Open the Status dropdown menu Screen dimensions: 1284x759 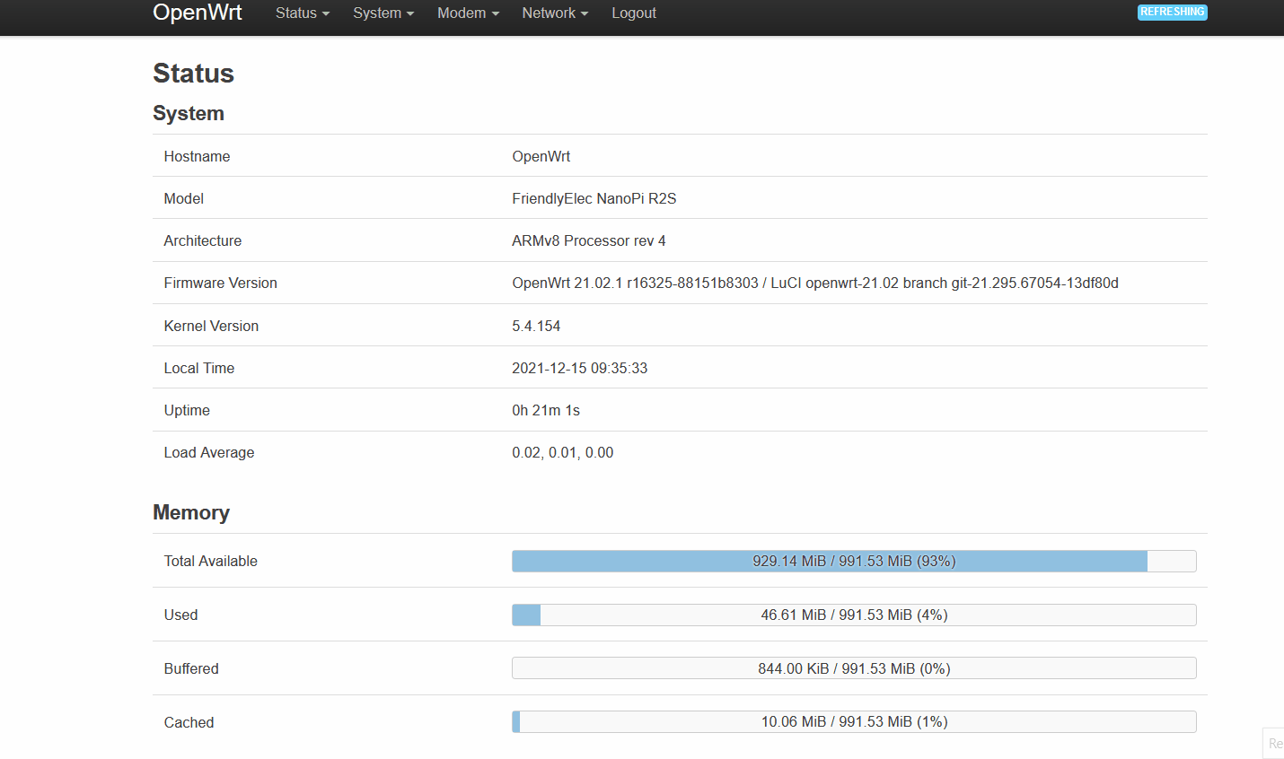[x=303, y=13]
